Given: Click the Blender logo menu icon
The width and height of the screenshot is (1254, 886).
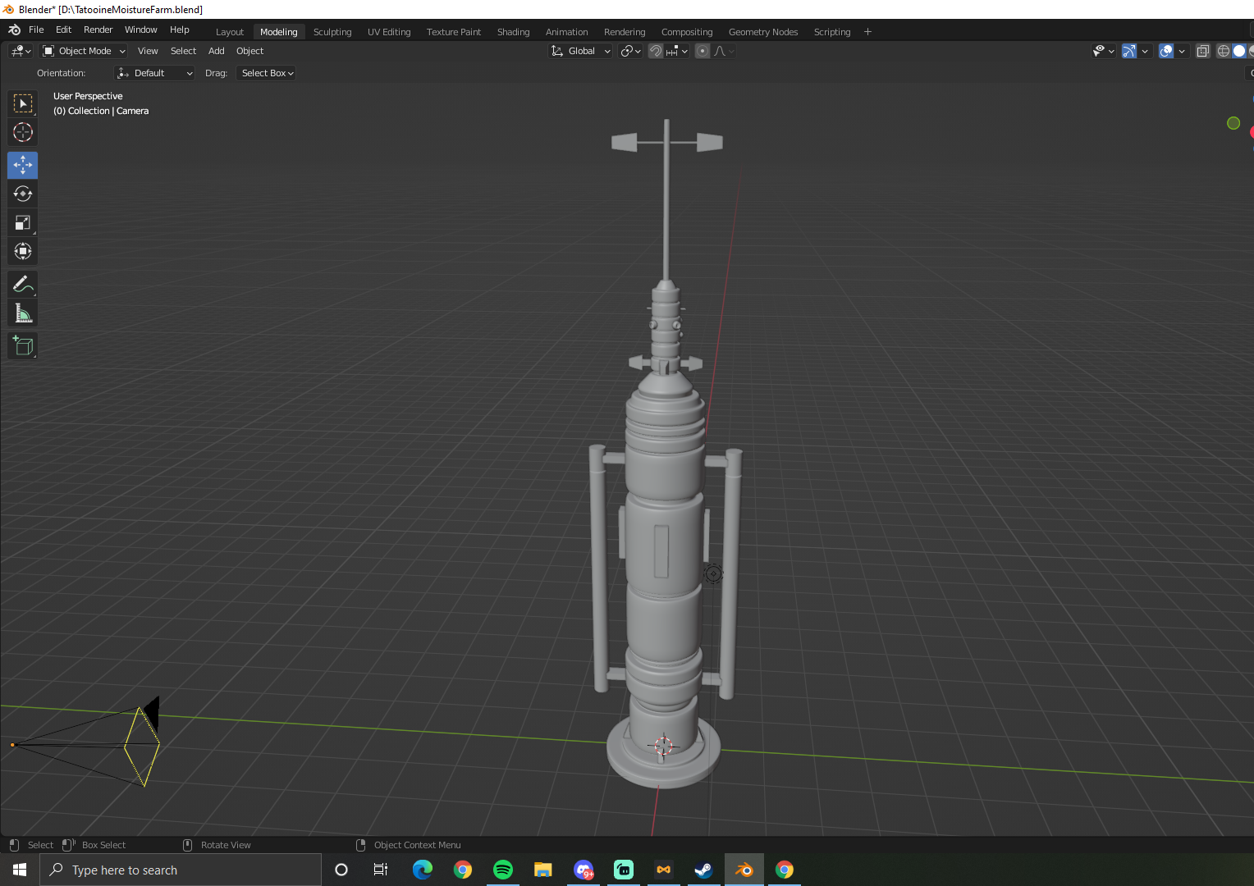Looking at the screenshot, I should tap(14, 30).
